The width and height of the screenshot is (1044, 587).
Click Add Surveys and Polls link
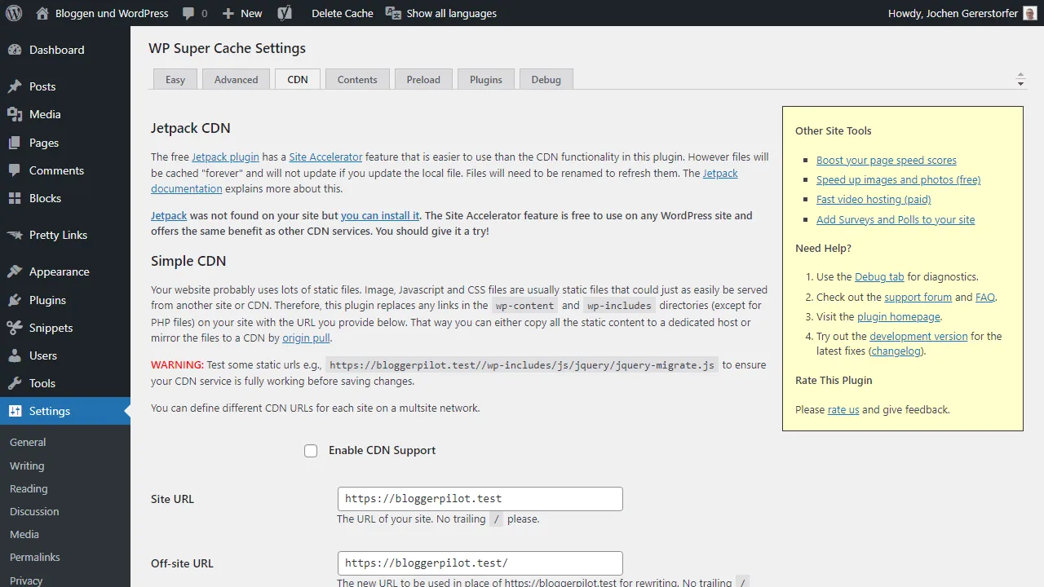pyautogui.click(x=896, y=219)
